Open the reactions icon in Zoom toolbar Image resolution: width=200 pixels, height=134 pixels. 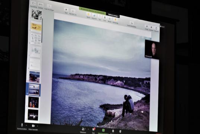click(120, 131)
